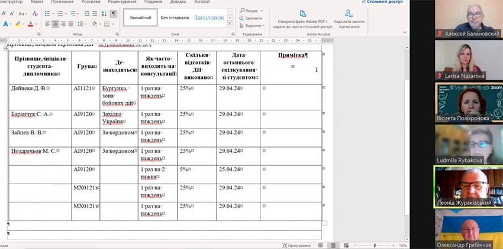Expand the highlight color dropdown arrow

(x=24, y=24)
